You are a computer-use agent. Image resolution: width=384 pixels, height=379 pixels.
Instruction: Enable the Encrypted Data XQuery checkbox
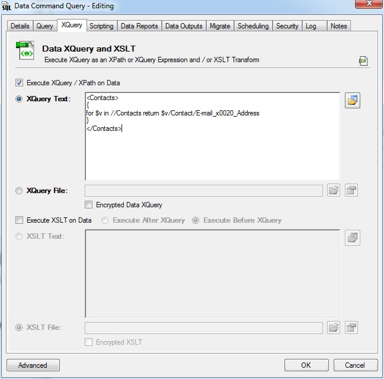coord(89,205)
